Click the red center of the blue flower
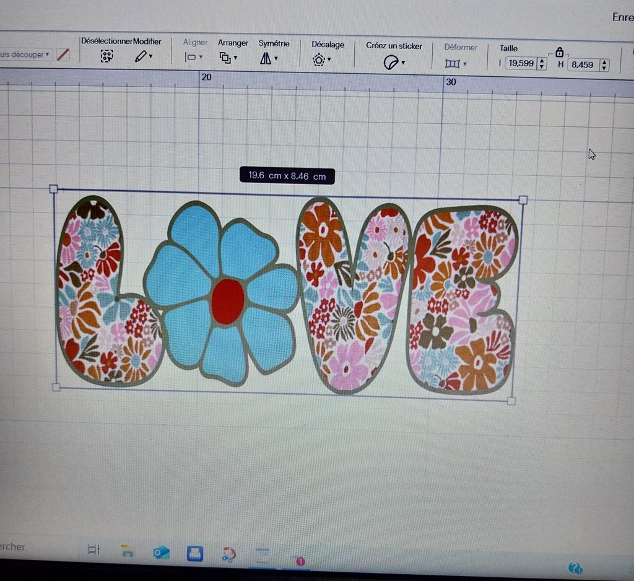This screenshot has width=634, height=581. [228, 301]
